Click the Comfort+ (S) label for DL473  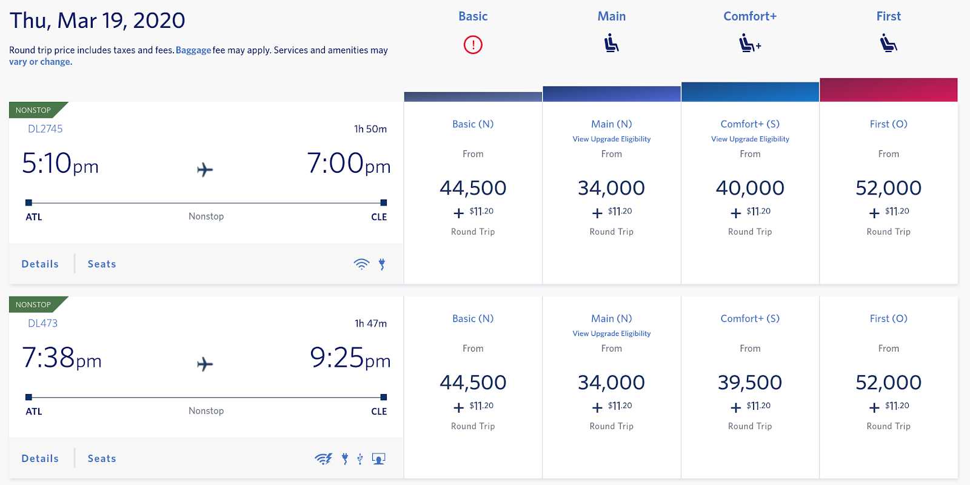point(750,318)
